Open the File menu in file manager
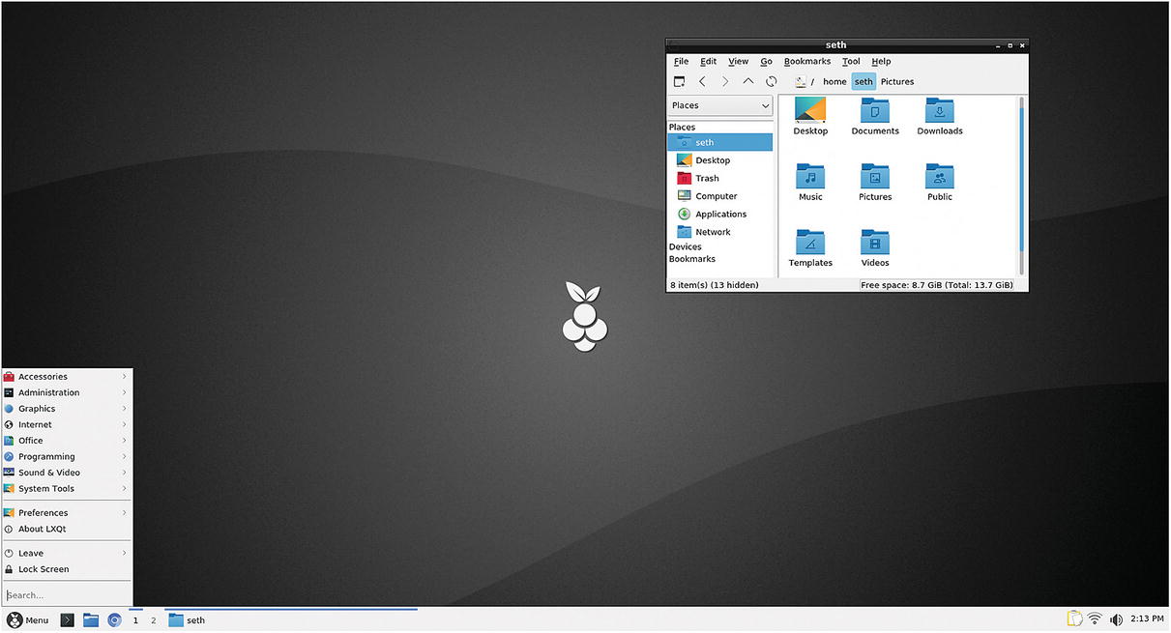 pyautogui.click(x=682, y=61)
